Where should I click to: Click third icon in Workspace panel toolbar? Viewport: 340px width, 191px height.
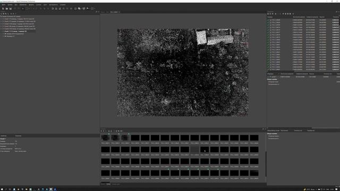click(6, 14)
